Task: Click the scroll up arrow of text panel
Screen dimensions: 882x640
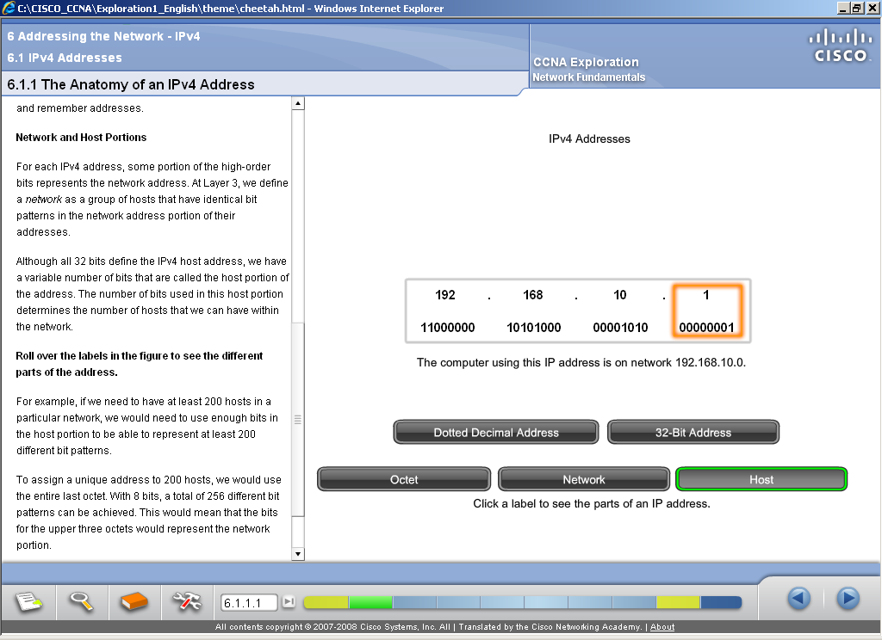Action: tap(298, 103)
